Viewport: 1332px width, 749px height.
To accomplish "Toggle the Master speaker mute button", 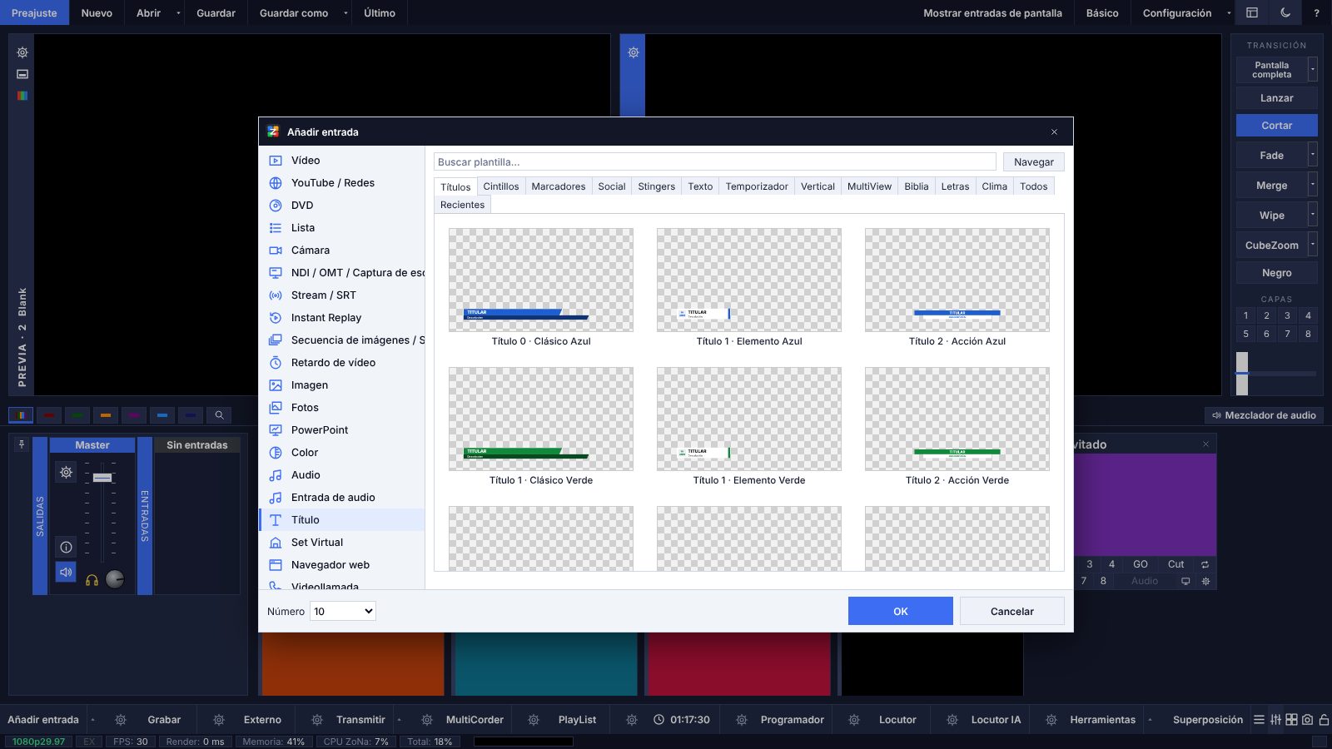I will [x=66, y=572].
